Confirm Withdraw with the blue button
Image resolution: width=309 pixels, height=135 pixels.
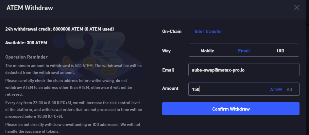coord(231,109)
